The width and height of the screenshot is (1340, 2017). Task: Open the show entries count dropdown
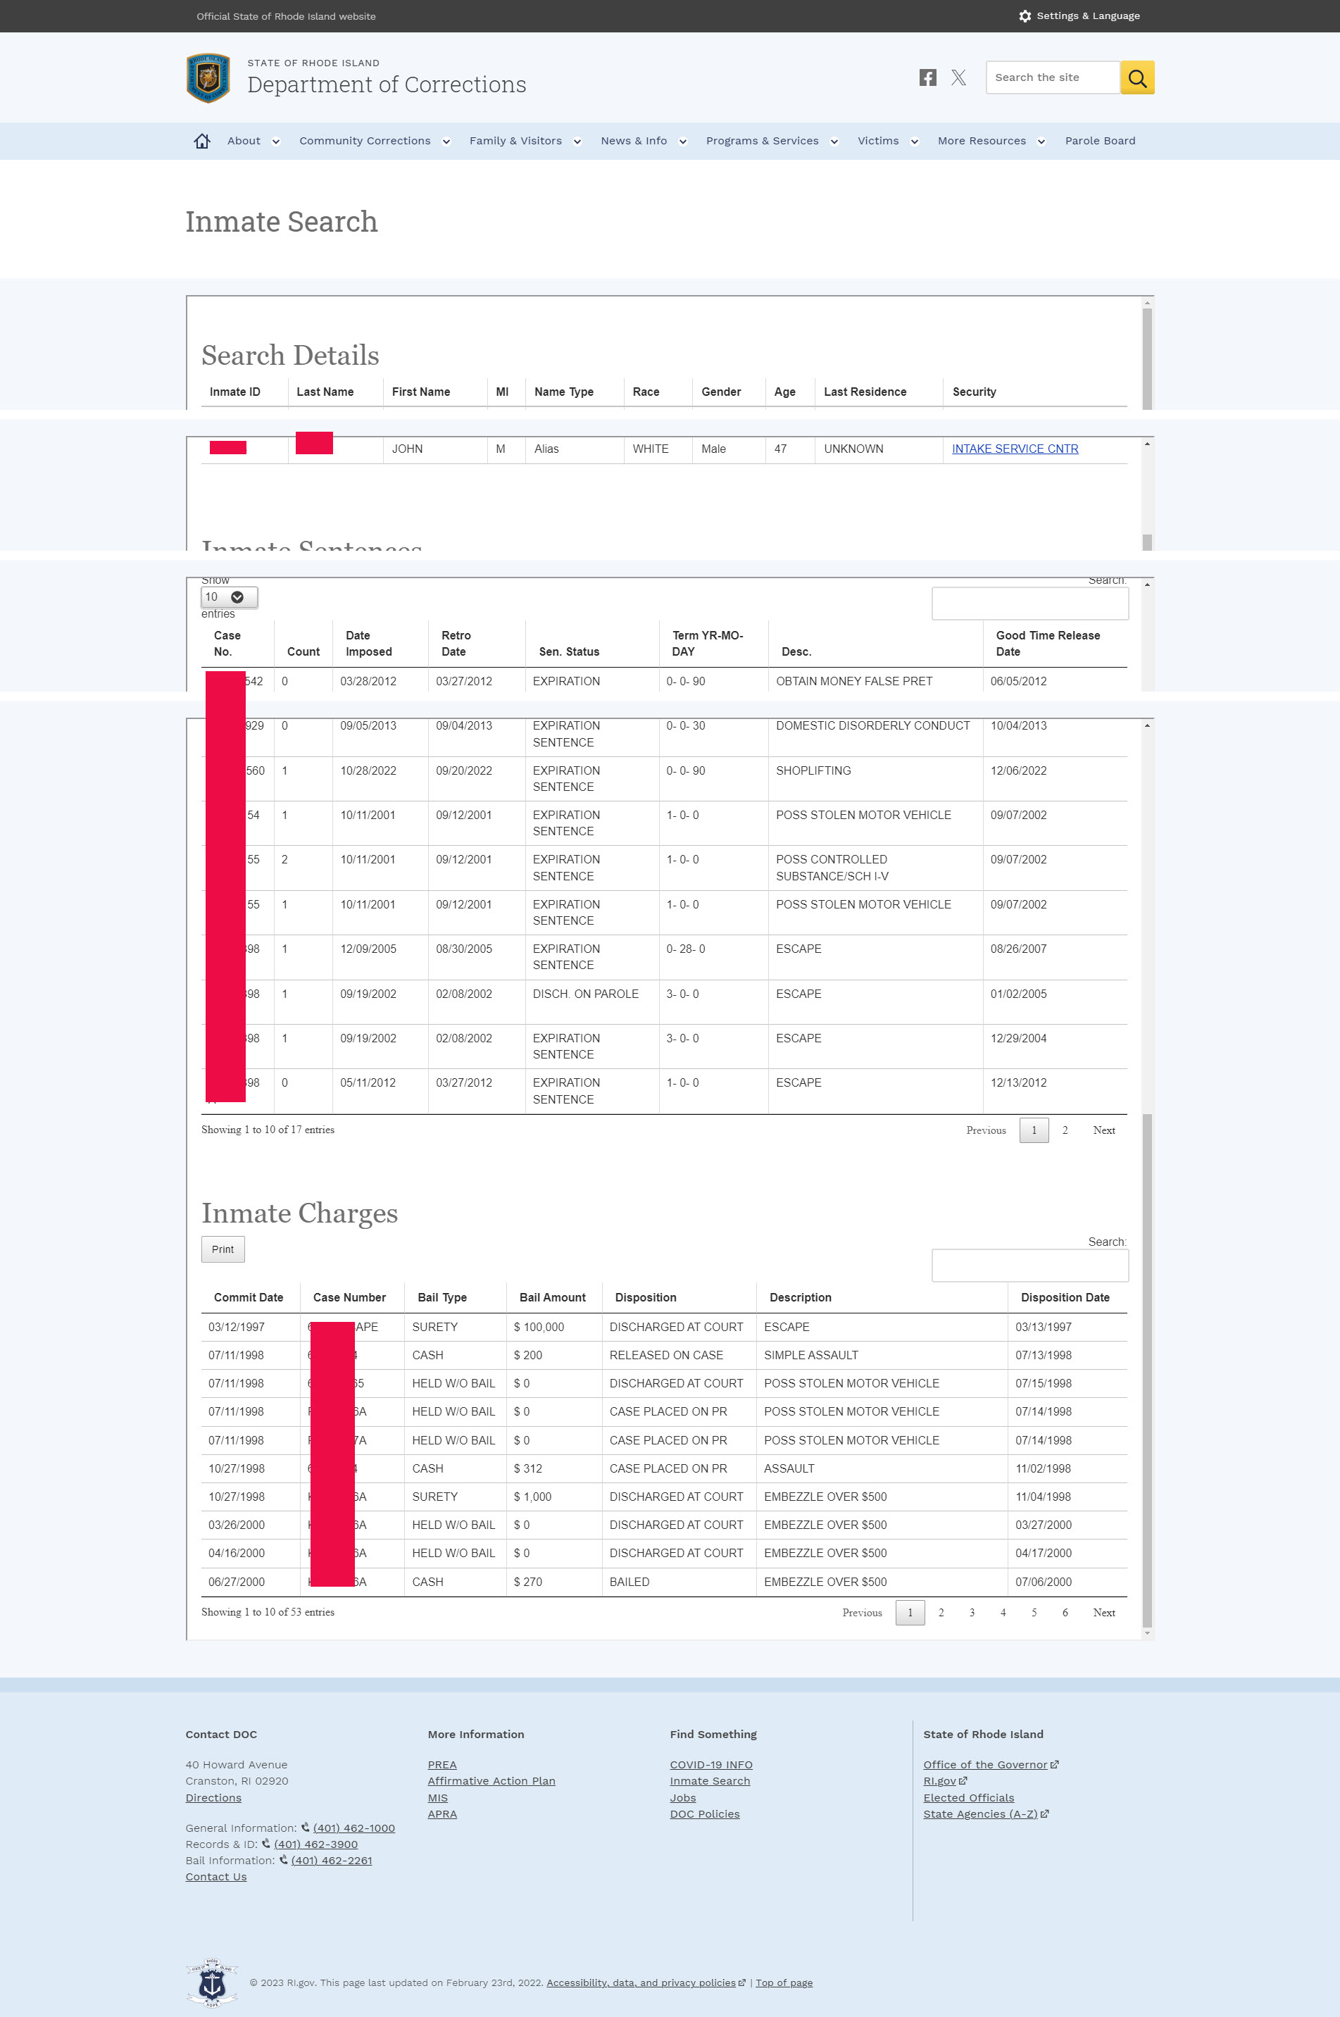(x=228, y=597)
